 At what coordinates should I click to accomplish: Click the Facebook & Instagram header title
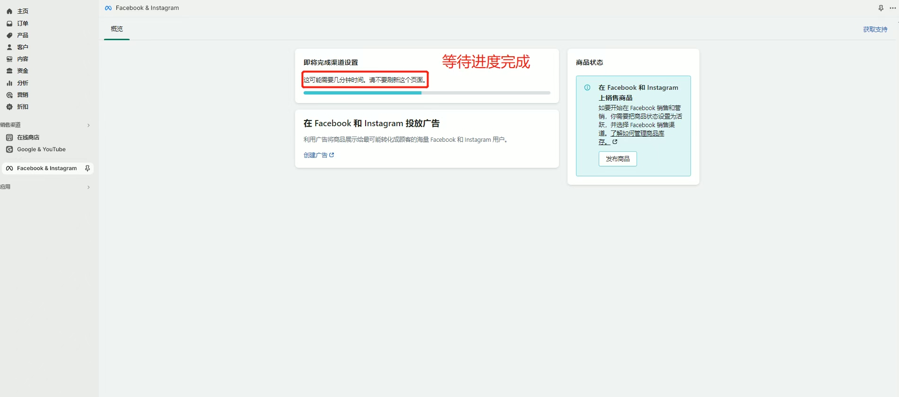pyautogui.click(x=148, y=8)
